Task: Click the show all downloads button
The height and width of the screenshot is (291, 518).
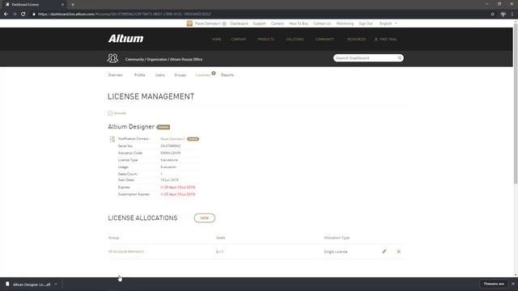Action: [x=494, y=284]
